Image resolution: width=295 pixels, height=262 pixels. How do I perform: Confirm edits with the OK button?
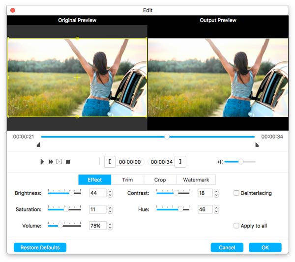265,247
